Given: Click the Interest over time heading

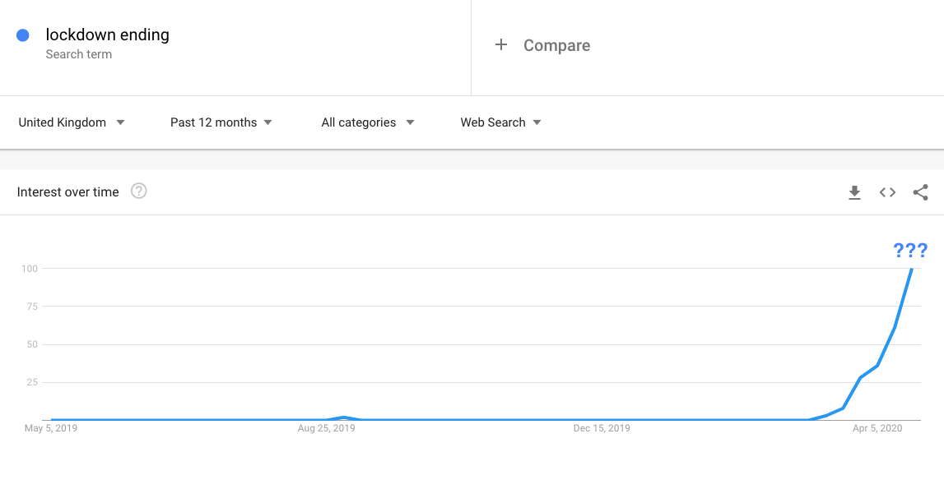Looking at the screenshot, I should point(67,192).
